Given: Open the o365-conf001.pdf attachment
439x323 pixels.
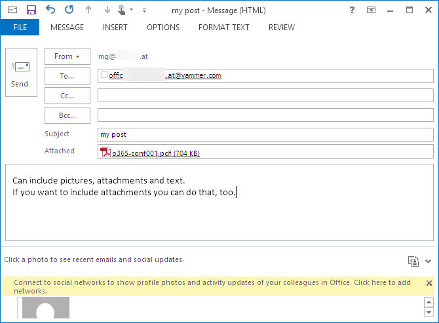Looking at the screenshot, I should [x=156, y=153].
